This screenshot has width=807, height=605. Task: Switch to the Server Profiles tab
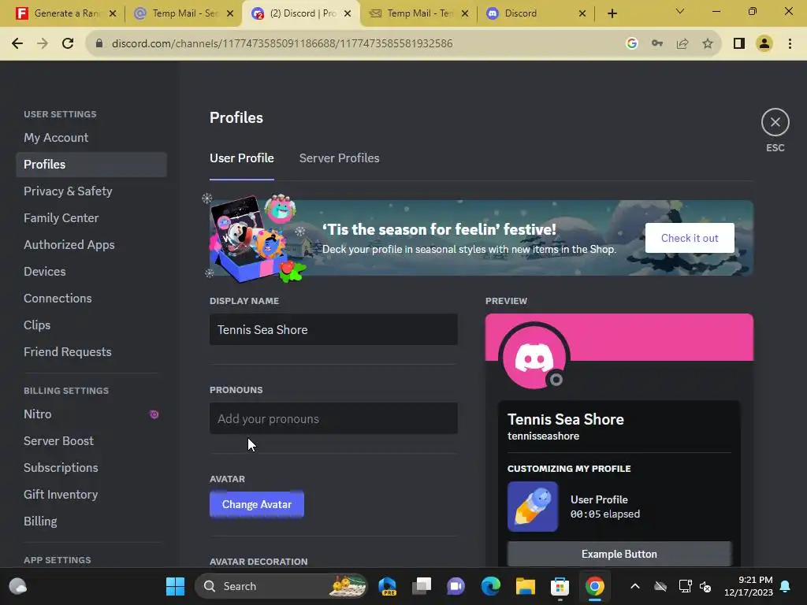pyautogui.click(x=339, y=158)
